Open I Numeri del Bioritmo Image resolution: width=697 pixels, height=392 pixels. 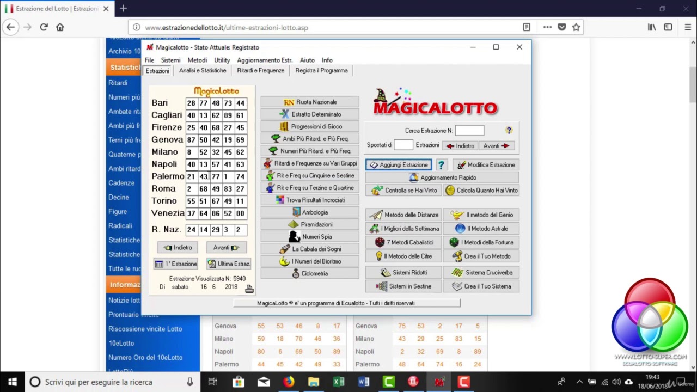click(x=310, y=261)
